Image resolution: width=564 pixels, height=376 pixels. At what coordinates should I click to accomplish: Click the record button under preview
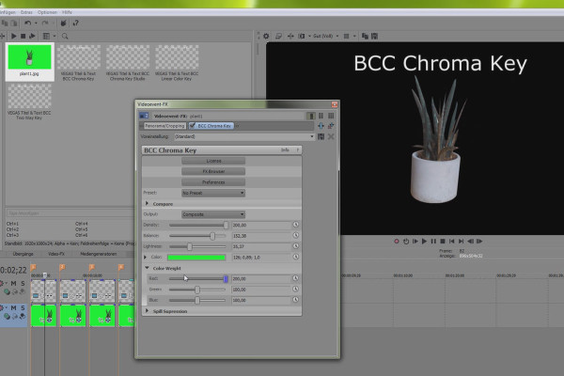point(397,241)
